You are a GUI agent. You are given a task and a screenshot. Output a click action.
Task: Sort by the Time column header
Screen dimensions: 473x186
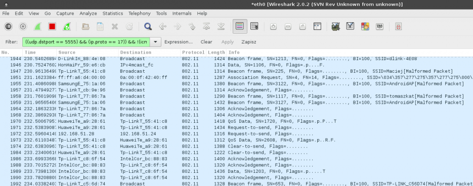click(39, 53)
